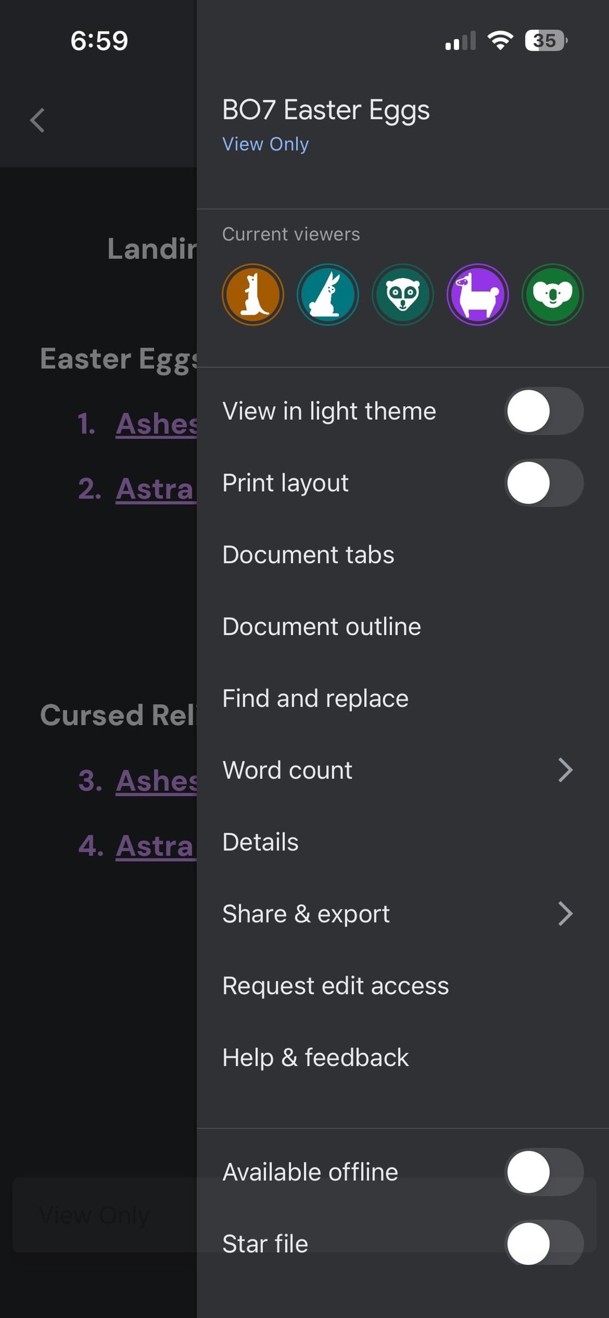This screenshot has width=609, height=1318.
Task: Expand Word count submenu chevron
Action: coord(565,770)
